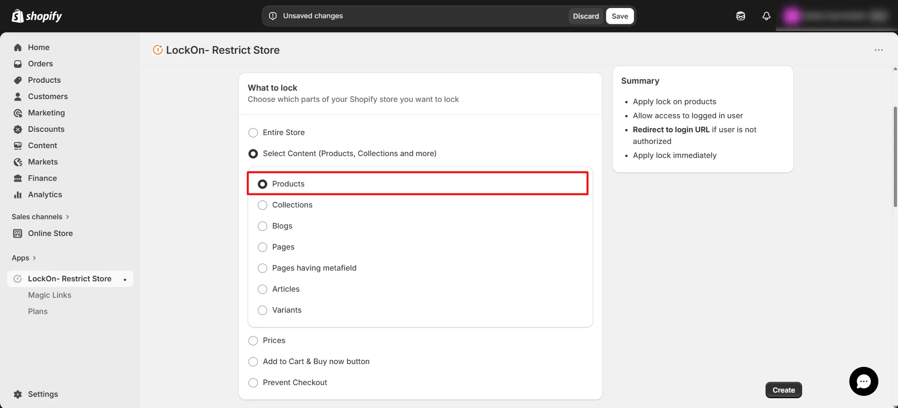
Task: Save the unsaved changes
Action: click(x=620, y=16)
